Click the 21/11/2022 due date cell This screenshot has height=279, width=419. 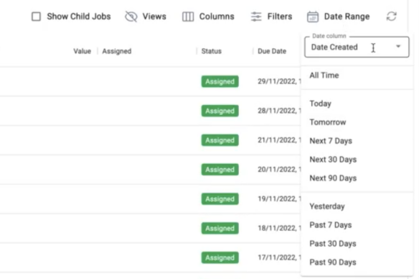pyautogui.click(x=279, y=140)
